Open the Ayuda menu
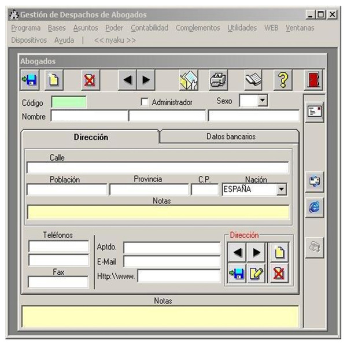 pyautogui.click(x=64, y=40)
